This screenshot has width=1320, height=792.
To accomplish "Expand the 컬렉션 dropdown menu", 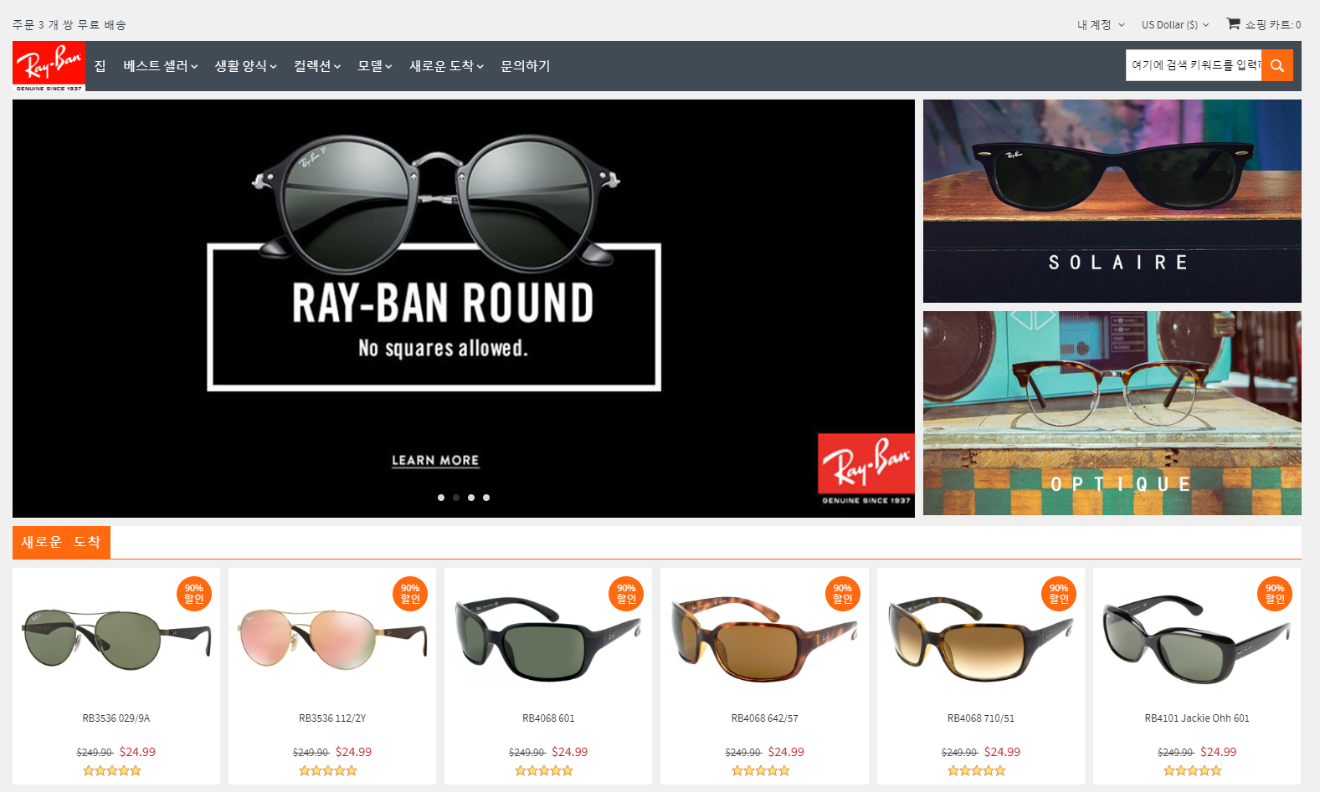I will pos(317,66).
